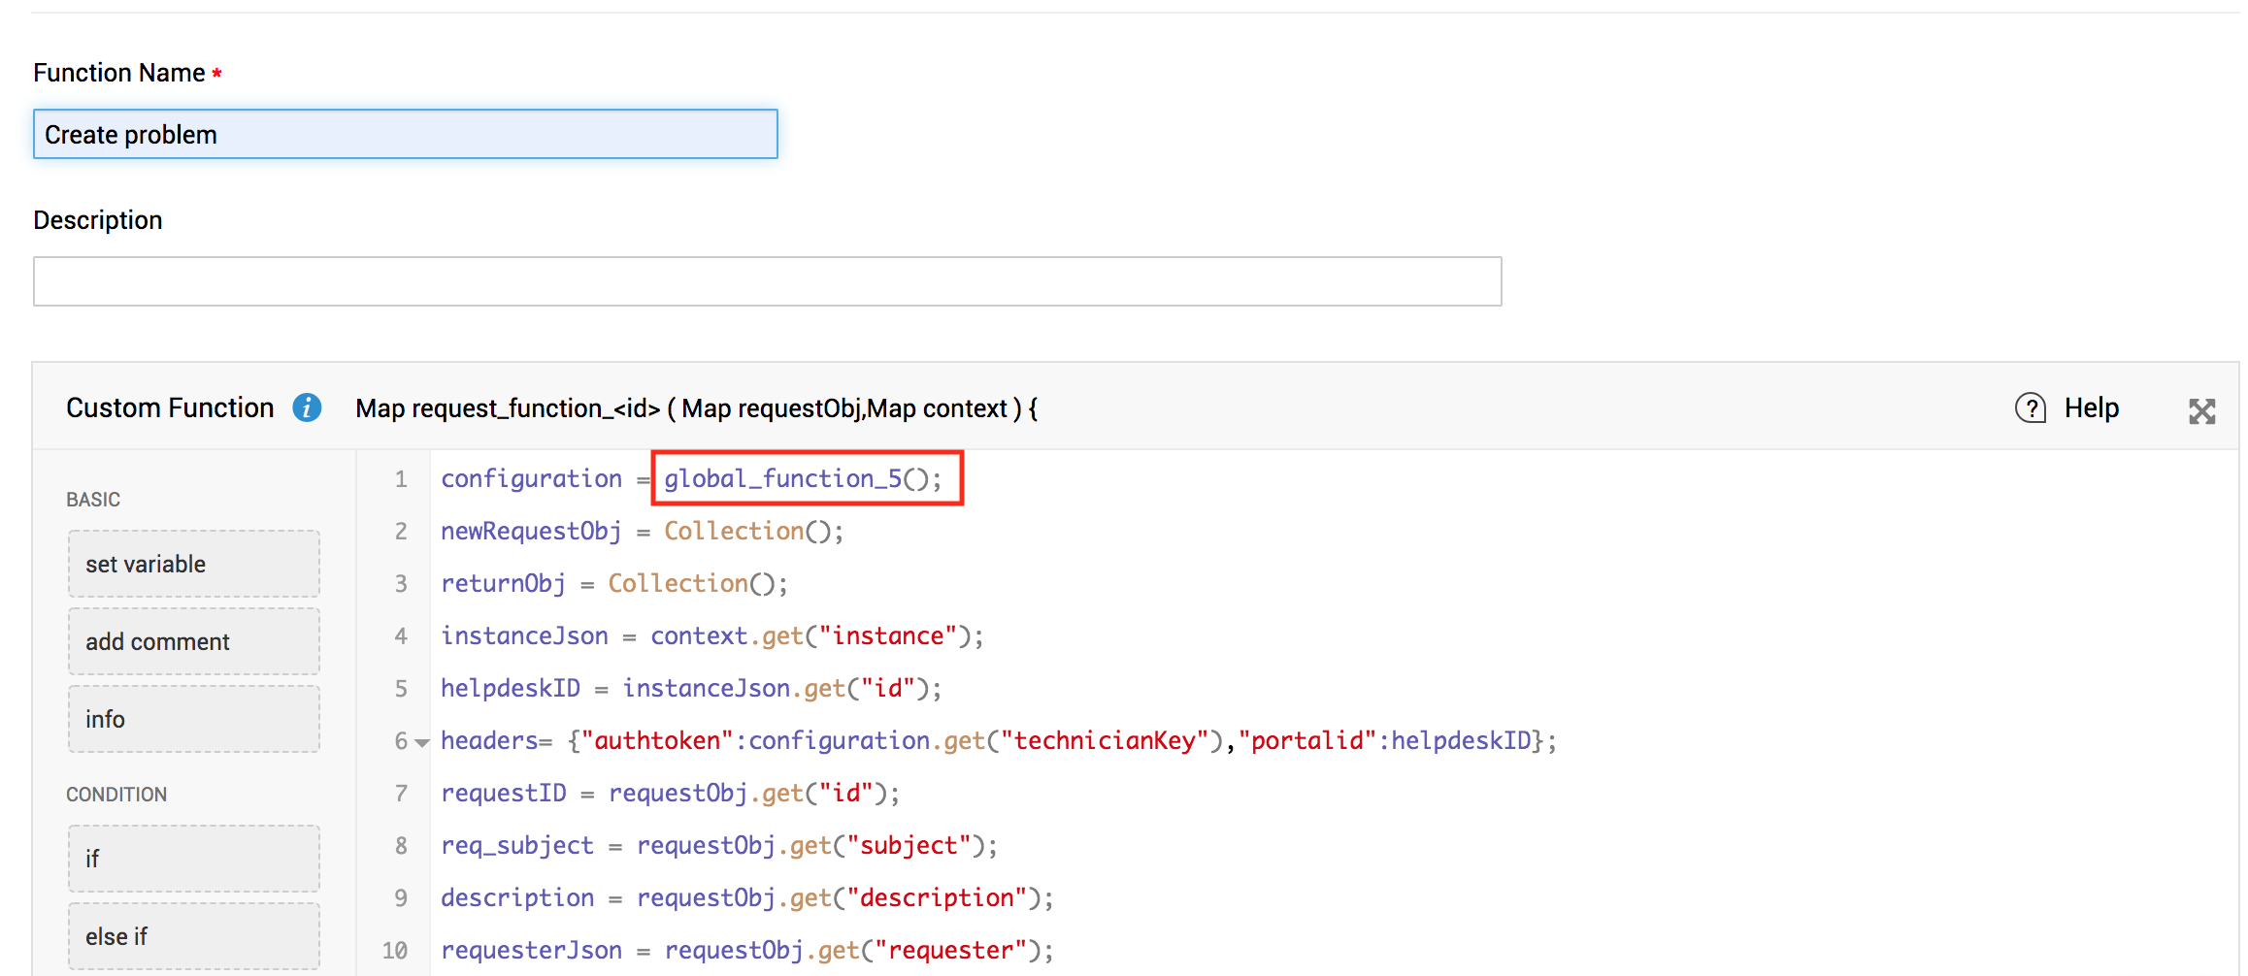Click line number 1 in the gutter

coord(400,479)
